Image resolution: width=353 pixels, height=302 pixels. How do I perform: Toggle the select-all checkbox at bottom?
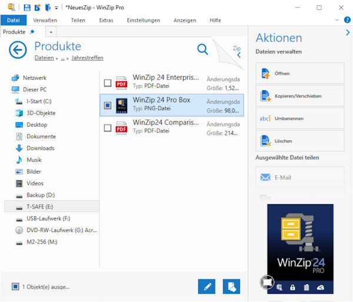[15, 287]
